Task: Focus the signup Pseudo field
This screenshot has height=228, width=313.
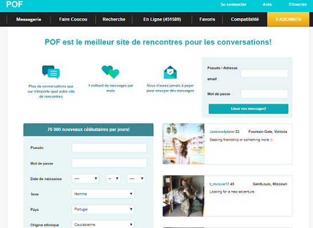Action: click(x=109, y=148)
